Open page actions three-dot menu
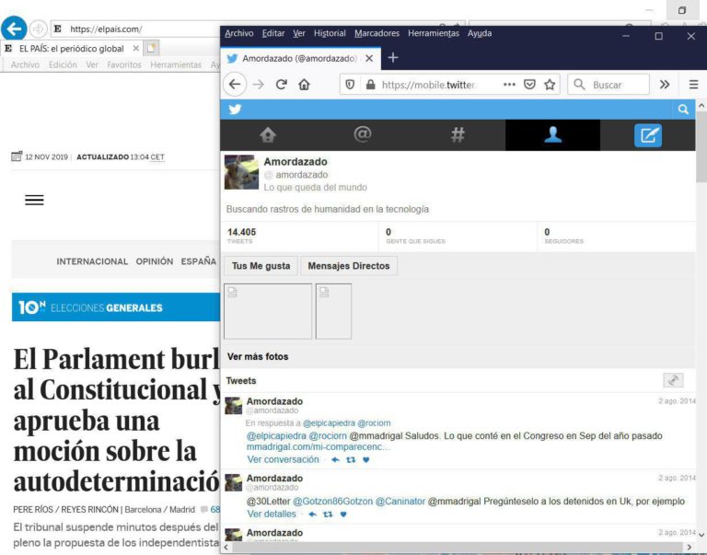 pos(509,85)
